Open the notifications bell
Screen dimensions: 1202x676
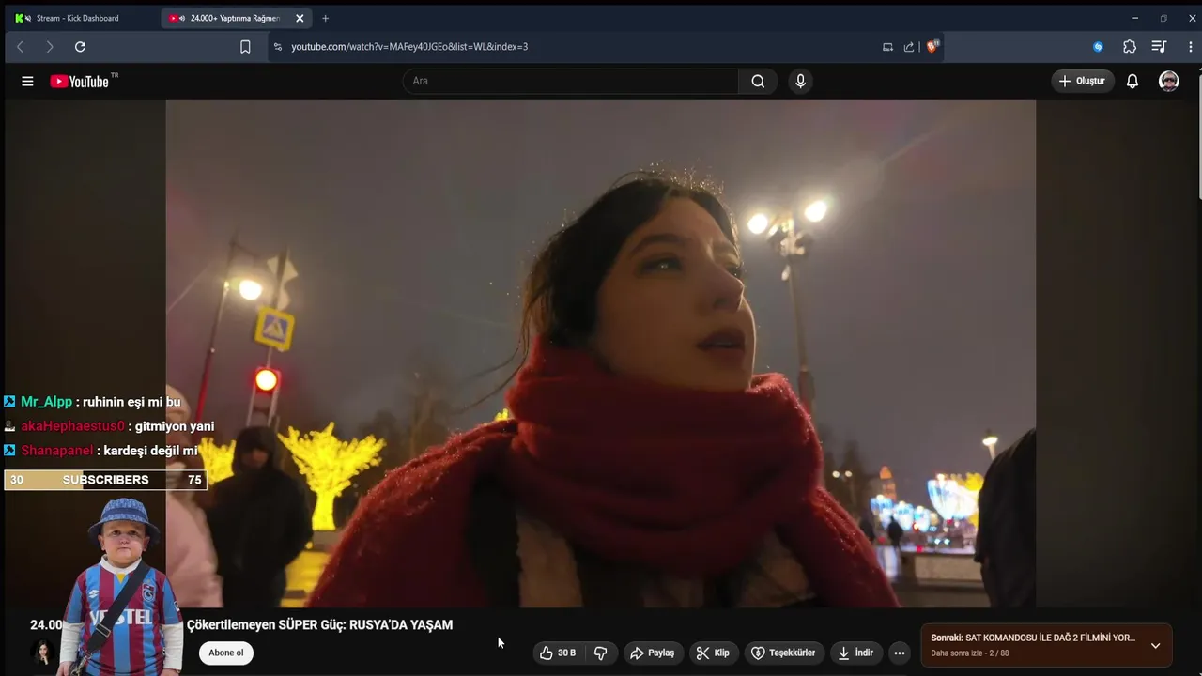1133,82
